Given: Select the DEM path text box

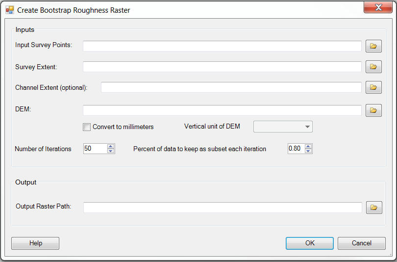Looking at the screenshot, I should (222, 110).
